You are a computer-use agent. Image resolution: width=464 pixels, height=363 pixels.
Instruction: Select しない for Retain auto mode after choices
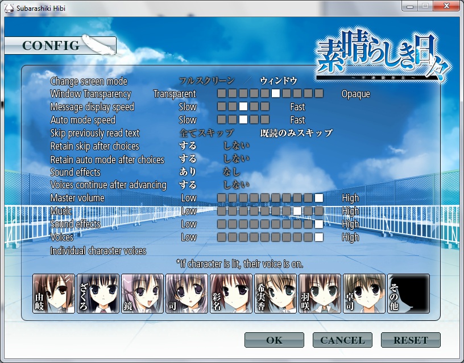coord(236,159)
